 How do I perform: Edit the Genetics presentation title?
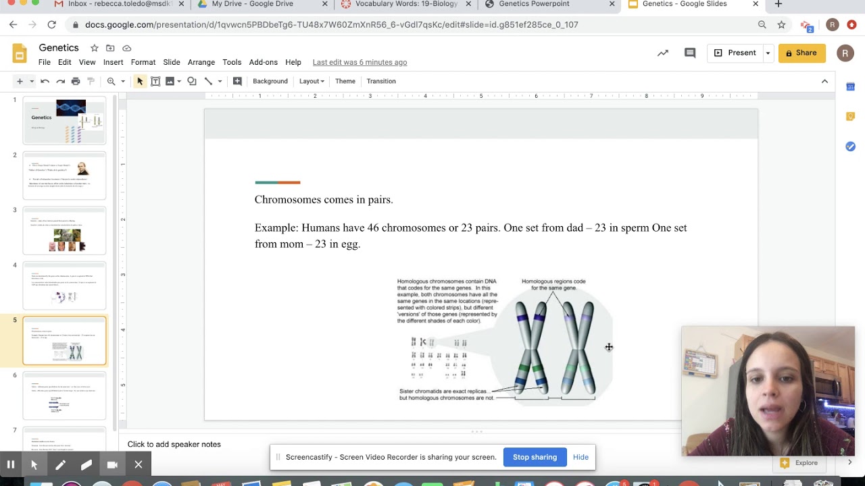tap(59, 48)
